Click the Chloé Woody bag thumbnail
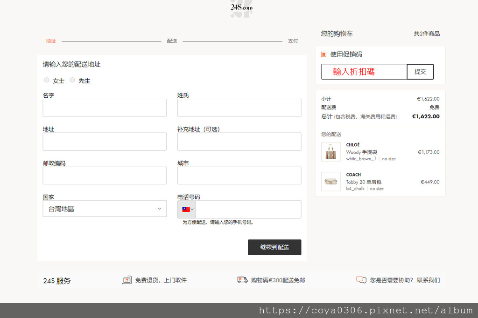 point(331,152)
